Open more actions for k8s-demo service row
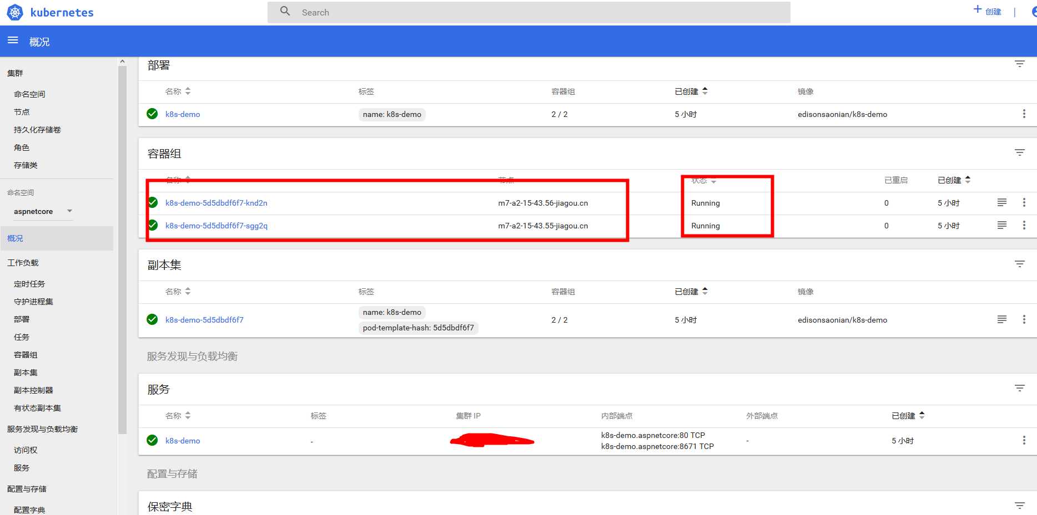1037x515 pixels. 1024,440
